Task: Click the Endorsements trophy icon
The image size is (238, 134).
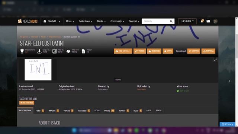Action: coord(22,51)
